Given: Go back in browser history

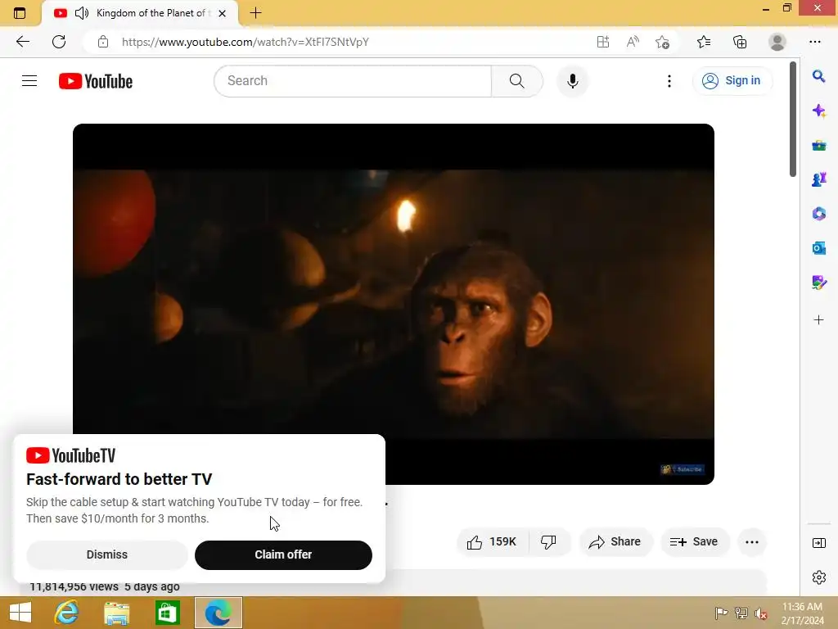Looking at the screenshot, I should pyautogui.click(x=22, y=42).
